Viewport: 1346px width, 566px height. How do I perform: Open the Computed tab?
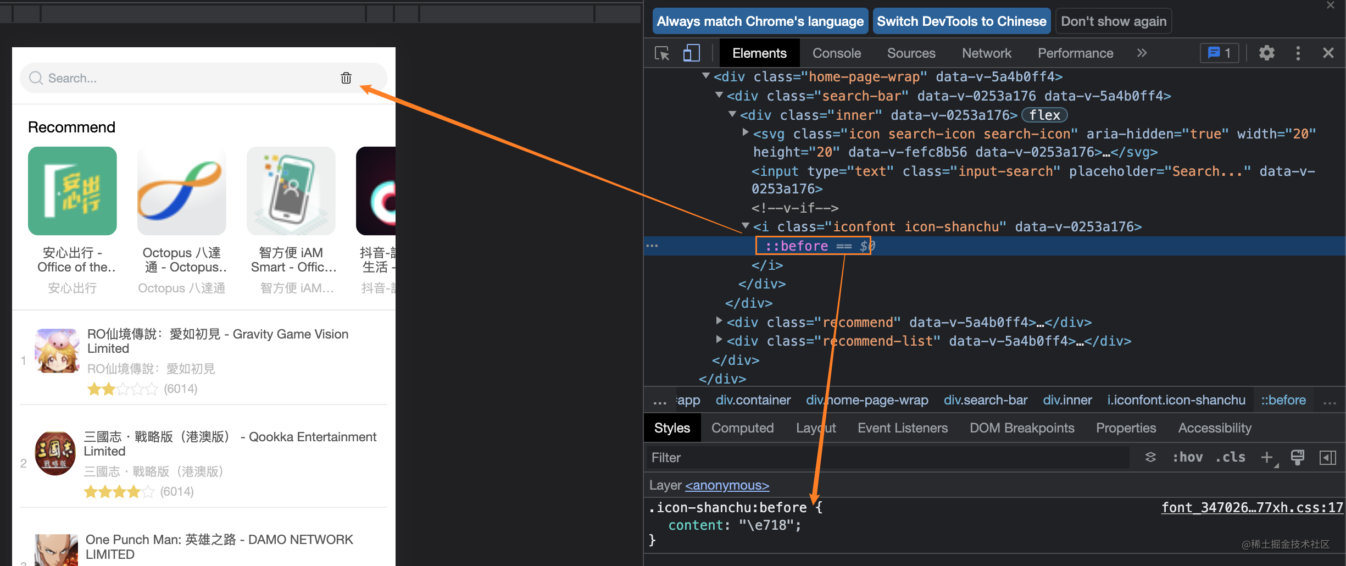[742, 428]
